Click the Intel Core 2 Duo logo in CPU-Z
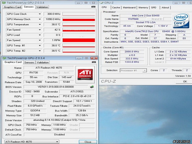 [181, 20]
